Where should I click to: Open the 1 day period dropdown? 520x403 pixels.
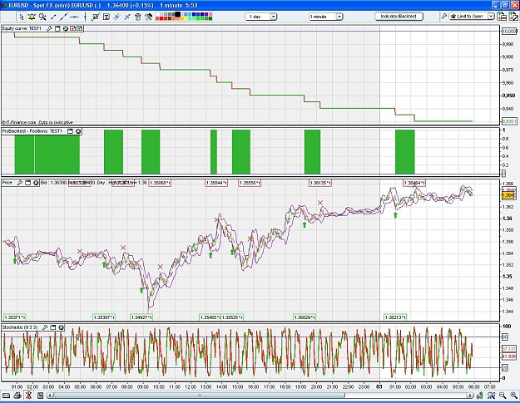(x=261, y=17)
